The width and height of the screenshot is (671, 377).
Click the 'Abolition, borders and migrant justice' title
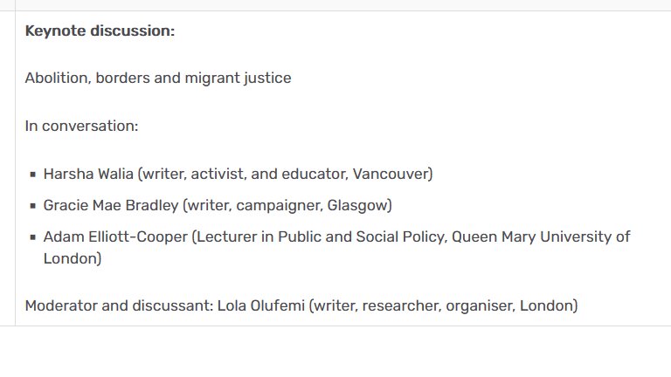point(158,79)
